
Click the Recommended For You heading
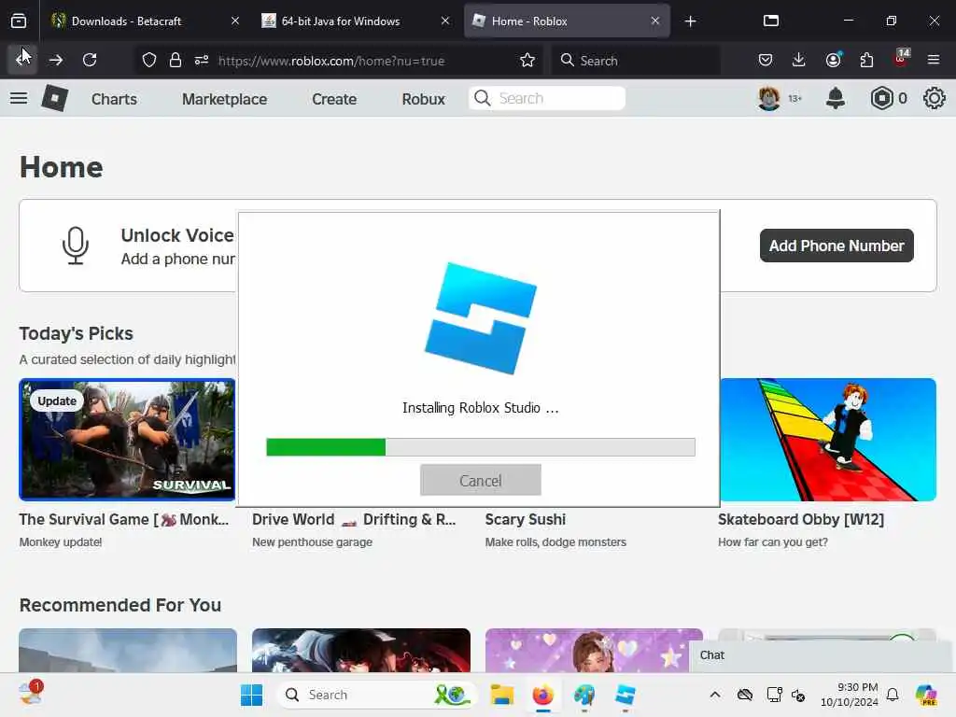click(x=120, y=605)
